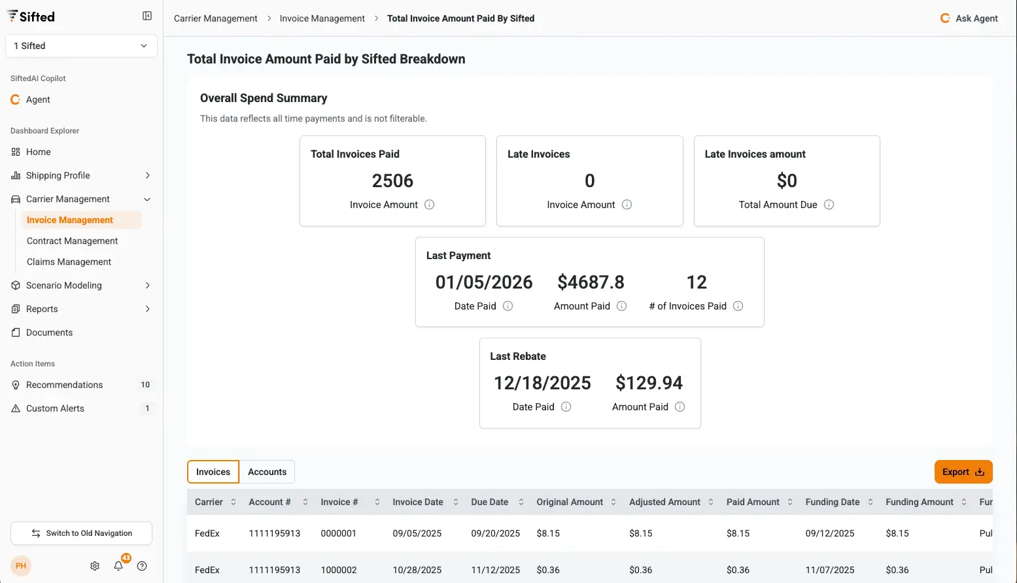This screenshot has height=583, width=1017.
Task: Click the Export button
Action: point(963,471)
